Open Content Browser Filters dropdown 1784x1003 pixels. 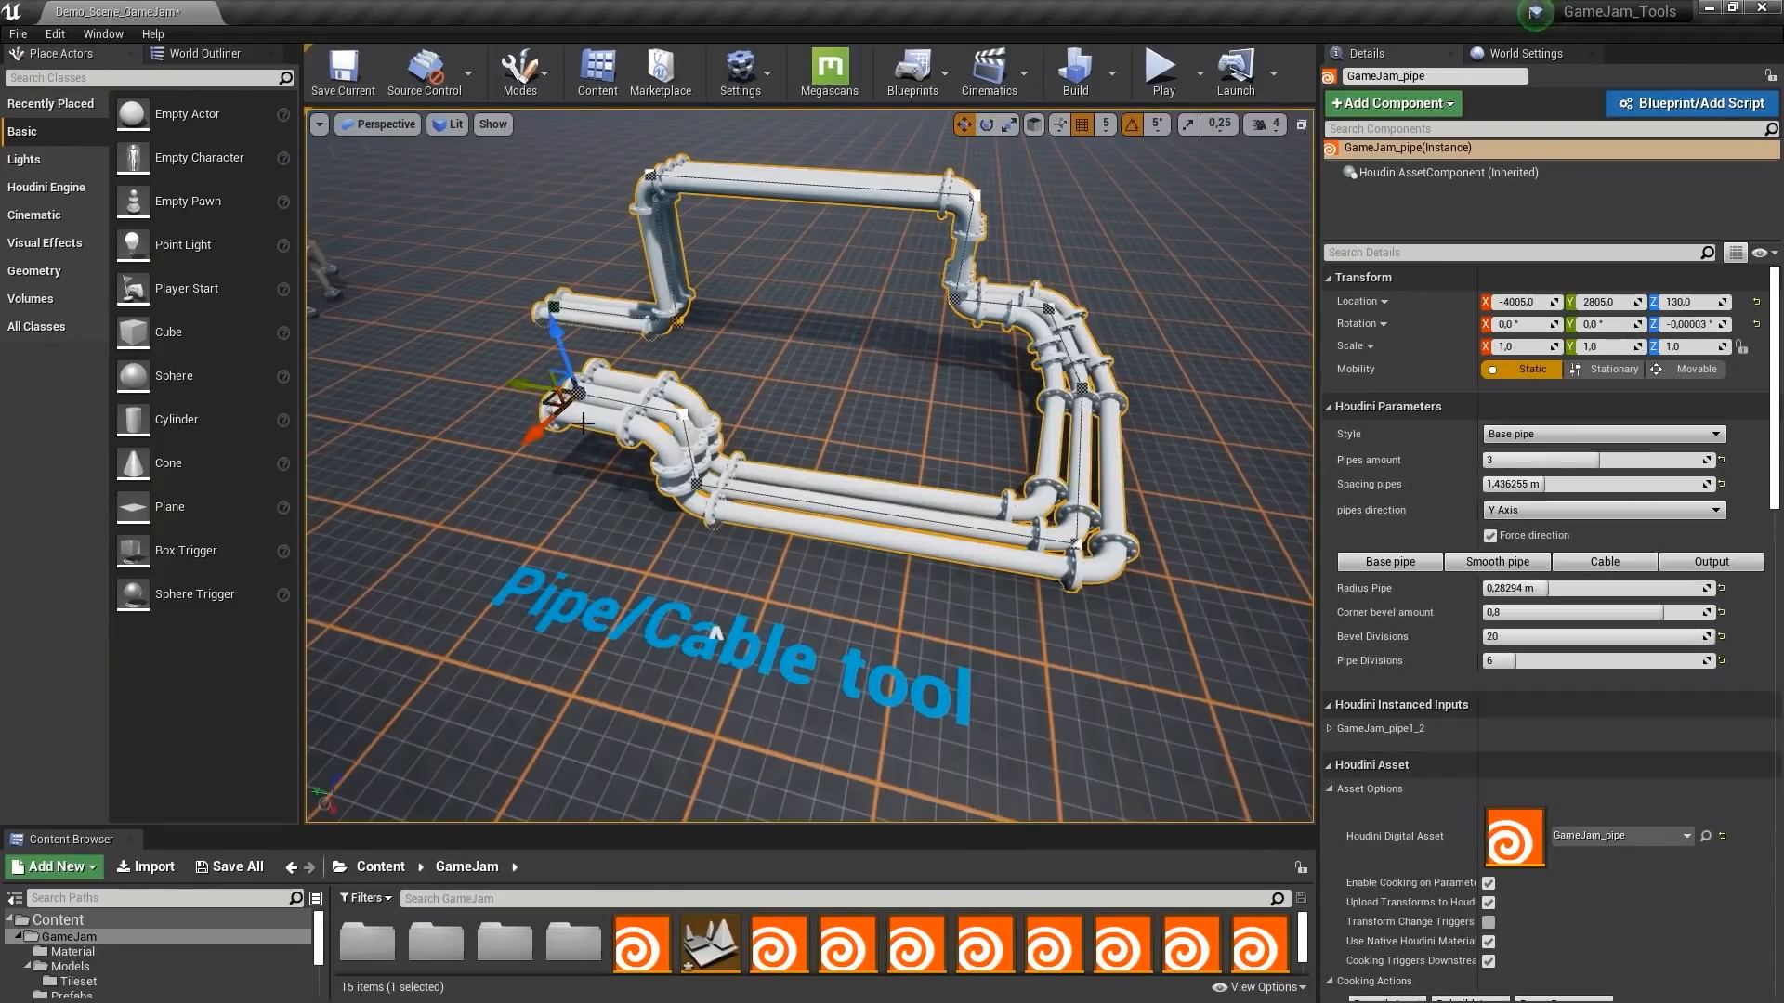(x=365, y=898)
